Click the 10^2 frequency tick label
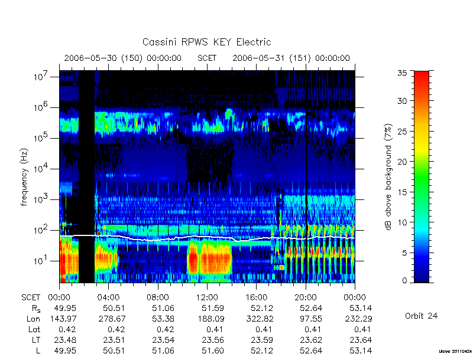The image size is (473, 354). pos(41,230)
